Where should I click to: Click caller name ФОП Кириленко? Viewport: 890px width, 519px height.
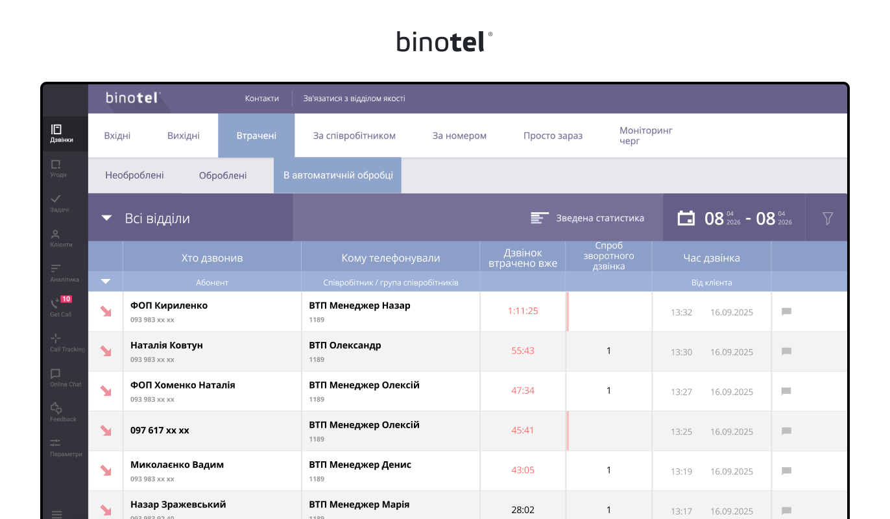(x=169, y=306)
